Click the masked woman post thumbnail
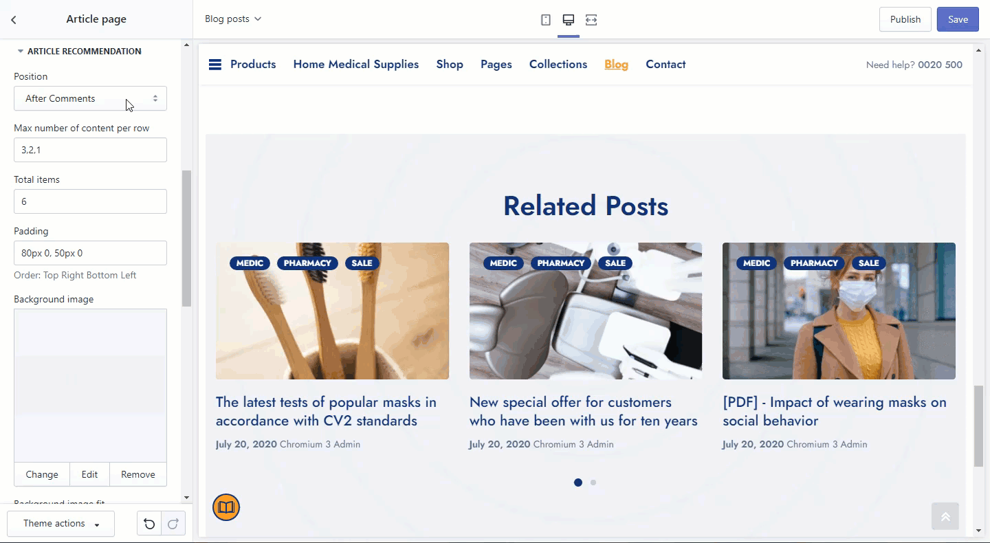990x543 pixels. 839,311
